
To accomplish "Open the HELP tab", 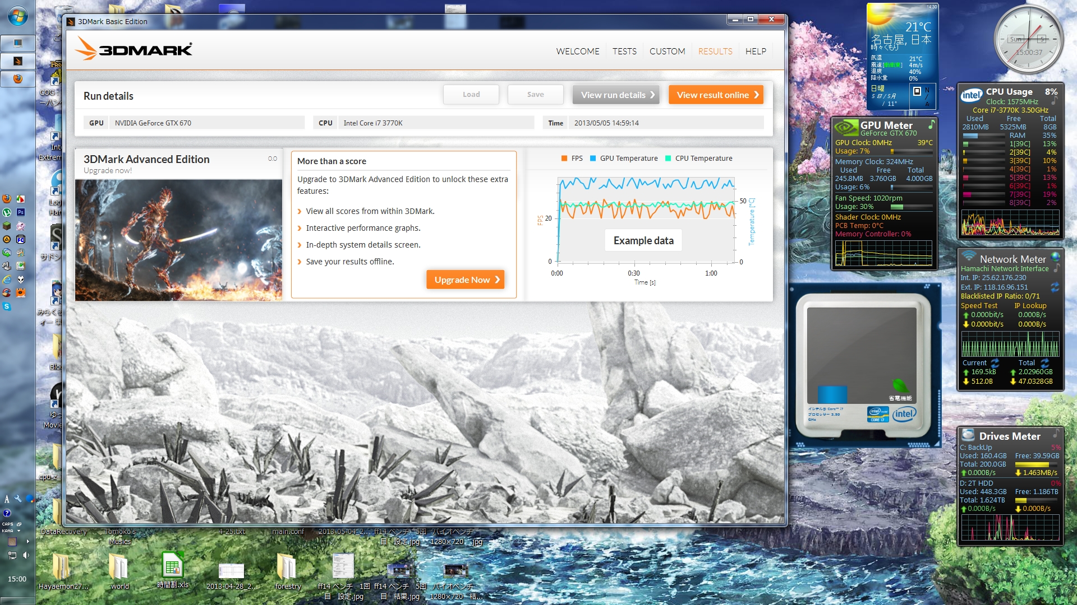I will [x=756, y=51].
